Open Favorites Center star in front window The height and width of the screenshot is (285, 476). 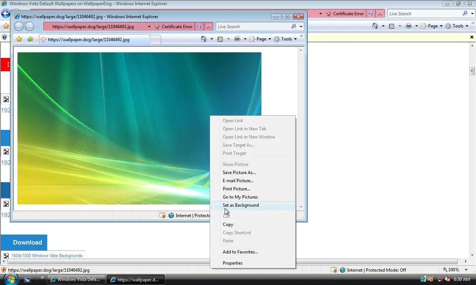coord(19,39)
